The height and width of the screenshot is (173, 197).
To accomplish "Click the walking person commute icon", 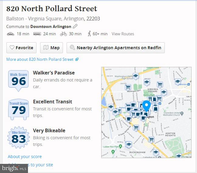I will click(x=89, y=34).
